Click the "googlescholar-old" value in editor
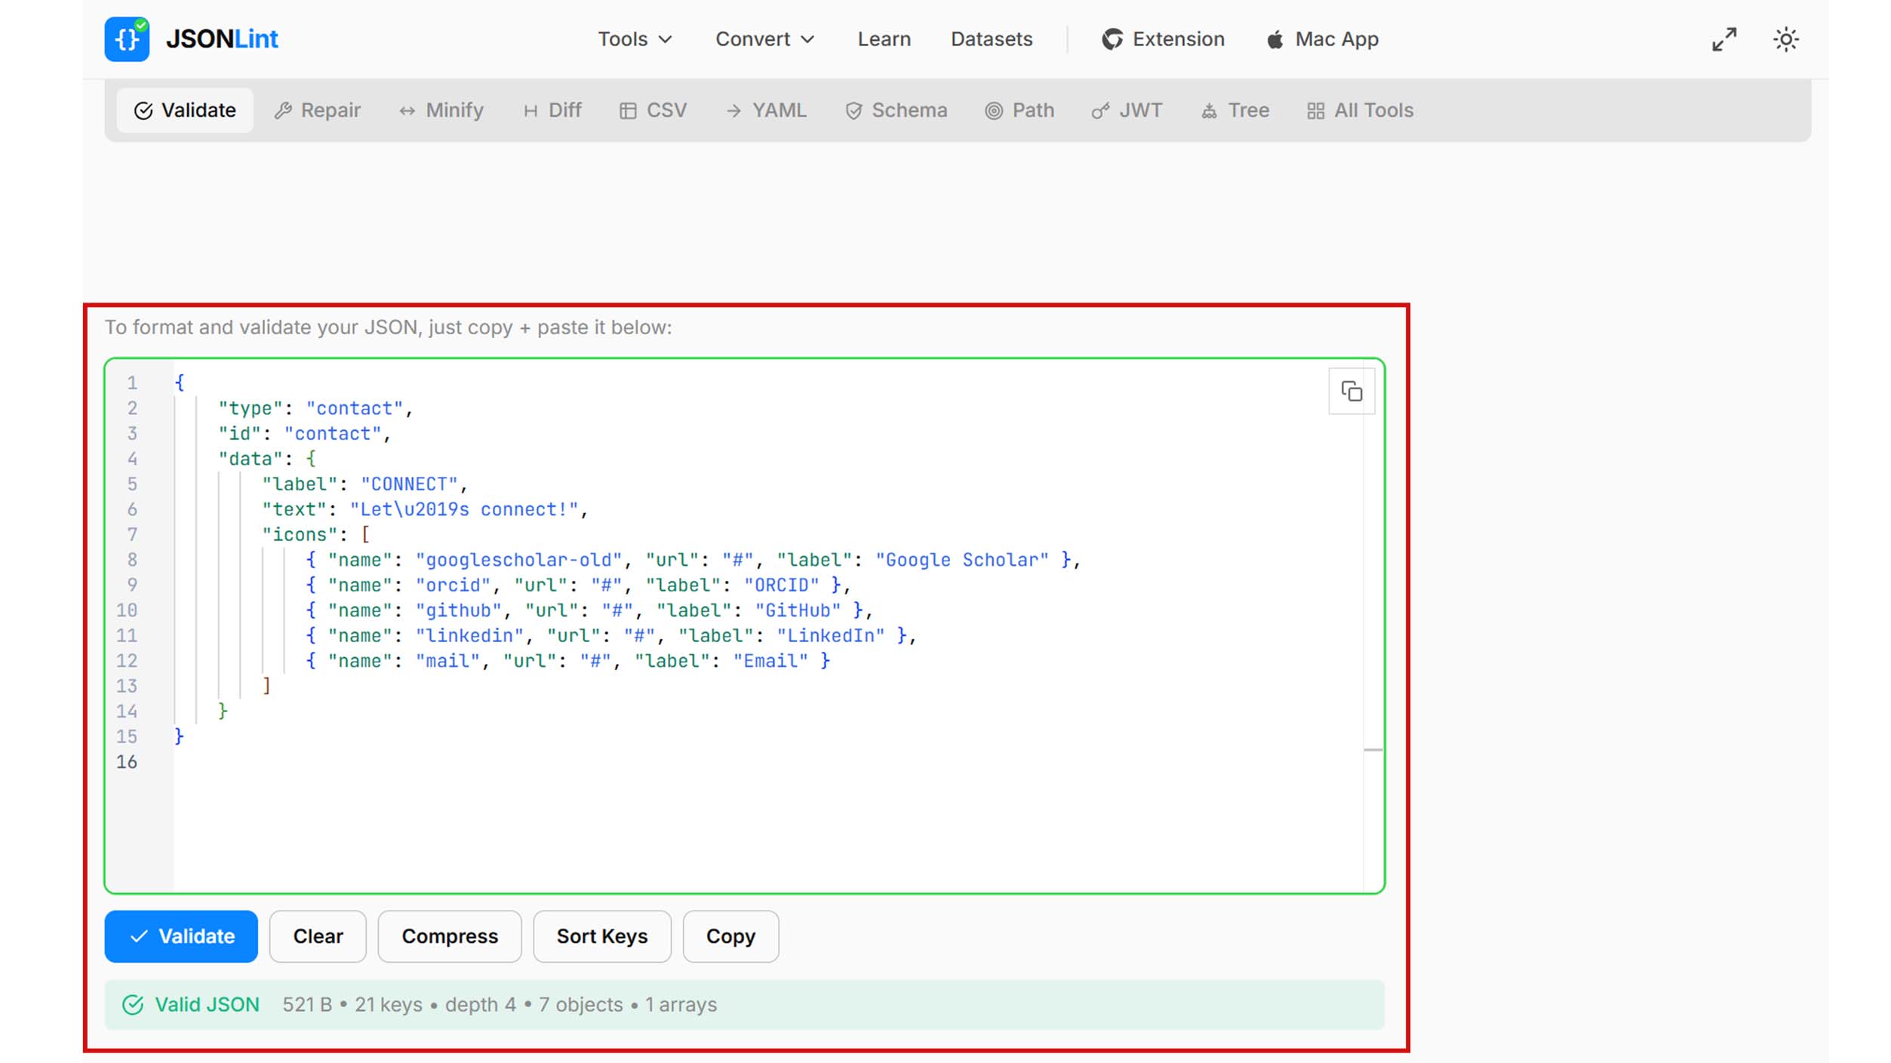The image size is (1891, 1063). 519,560
